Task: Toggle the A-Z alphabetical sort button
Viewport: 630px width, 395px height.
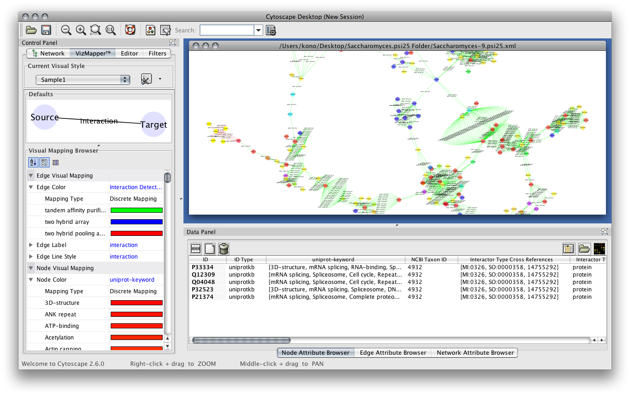Action: [x=33, y=162]
